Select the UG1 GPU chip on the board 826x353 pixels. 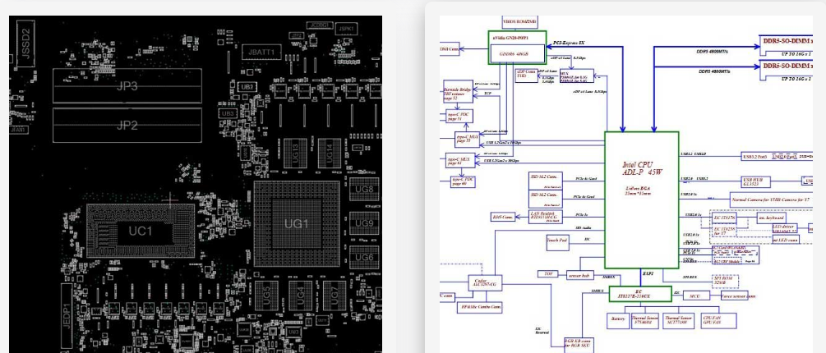[x=297, y=224]
